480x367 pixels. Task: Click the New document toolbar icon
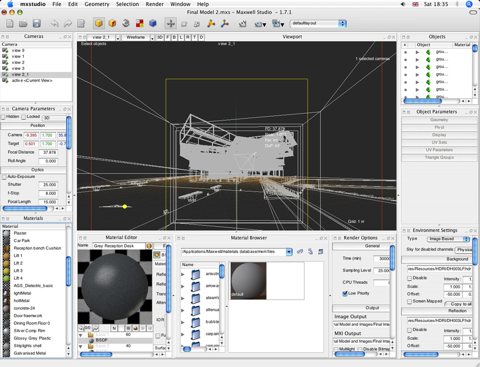click(x=10, y=23)
